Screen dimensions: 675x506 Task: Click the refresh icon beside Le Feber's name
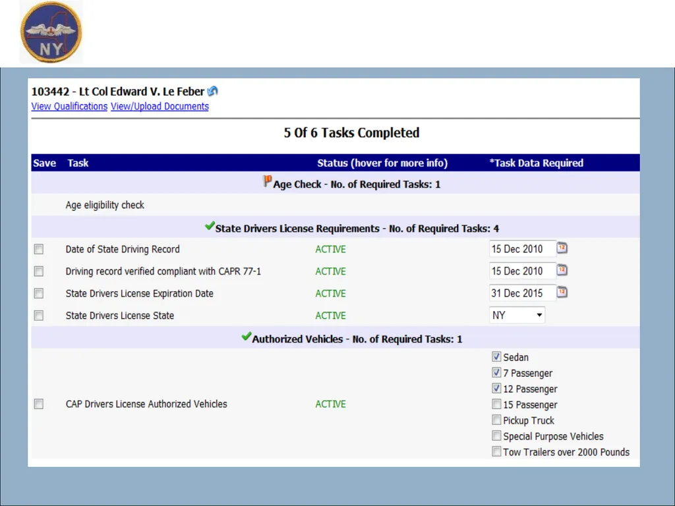click(213, 91)
